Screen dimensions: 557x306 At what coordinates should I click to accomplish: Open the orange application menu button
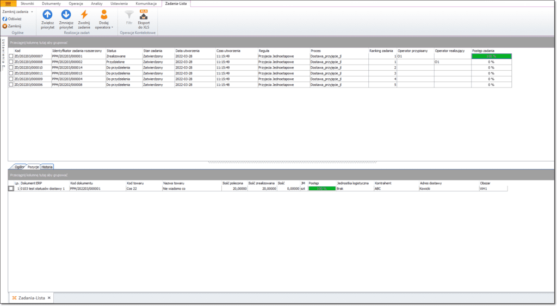(8, 4)
